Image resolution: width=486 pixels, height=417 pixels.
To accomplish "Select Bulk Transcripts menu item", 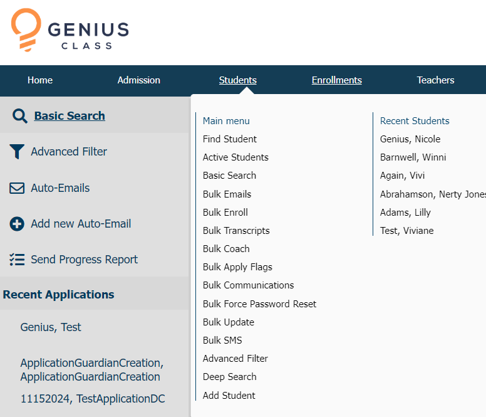I will click(x=236, y=231).
